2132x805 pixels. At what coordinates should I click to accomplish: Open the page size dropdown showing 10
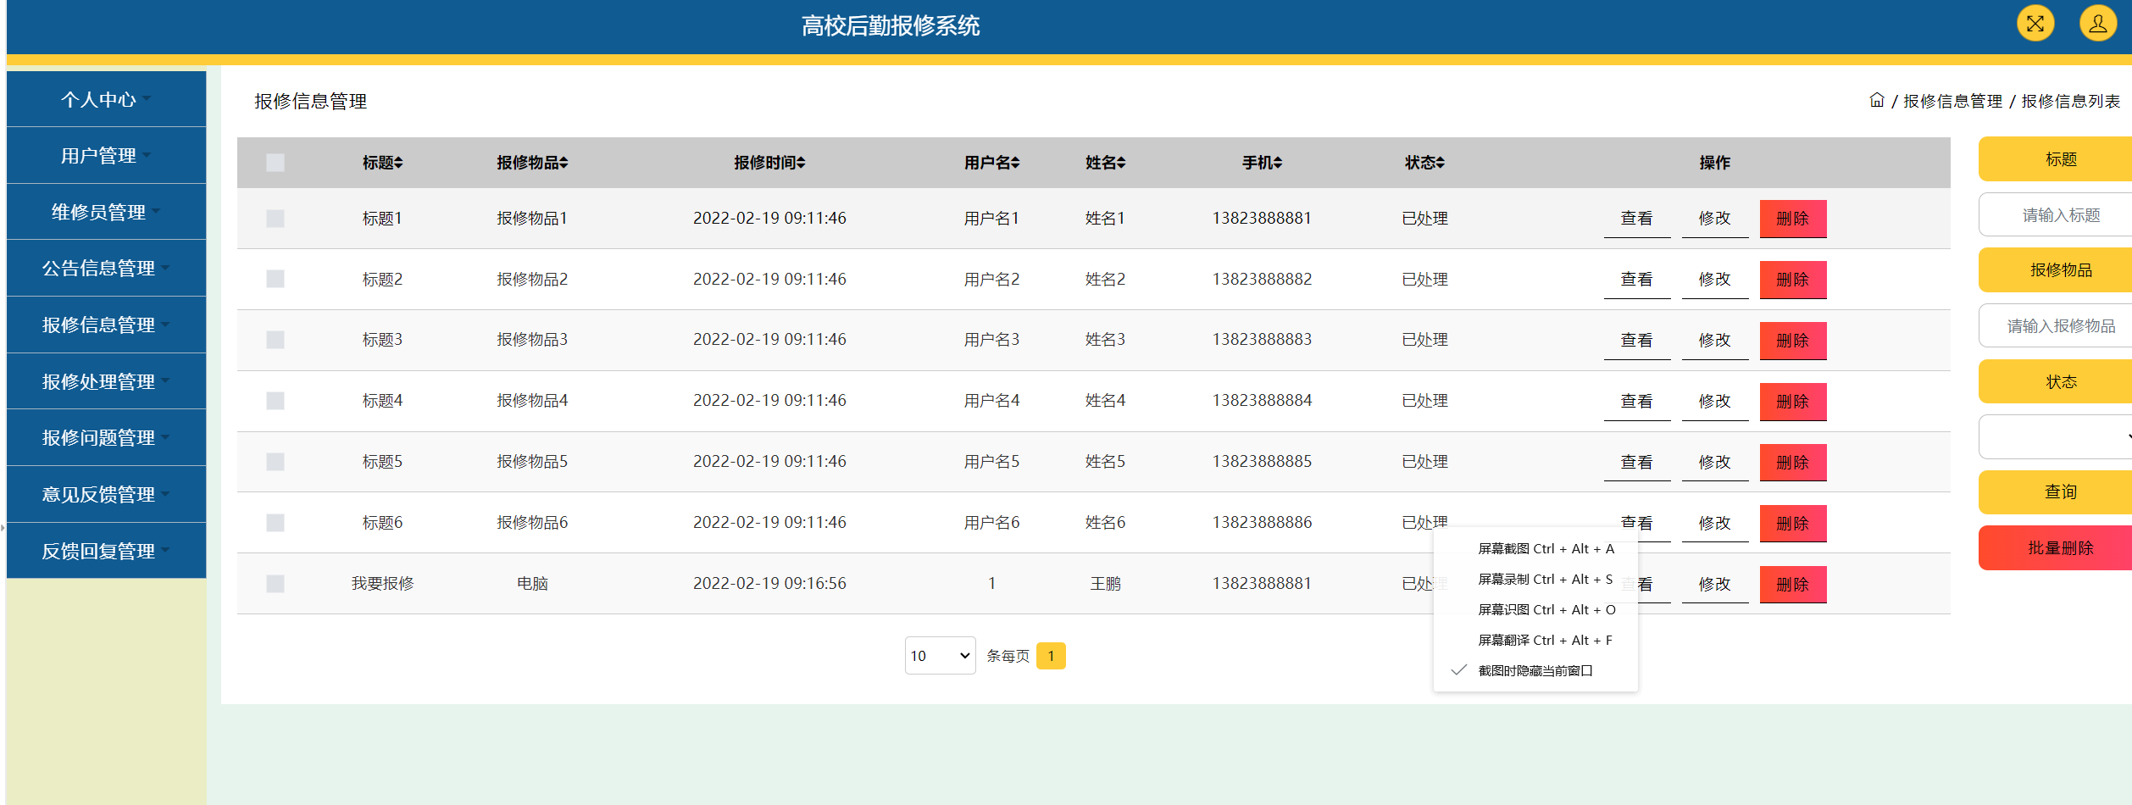(940, 655)
